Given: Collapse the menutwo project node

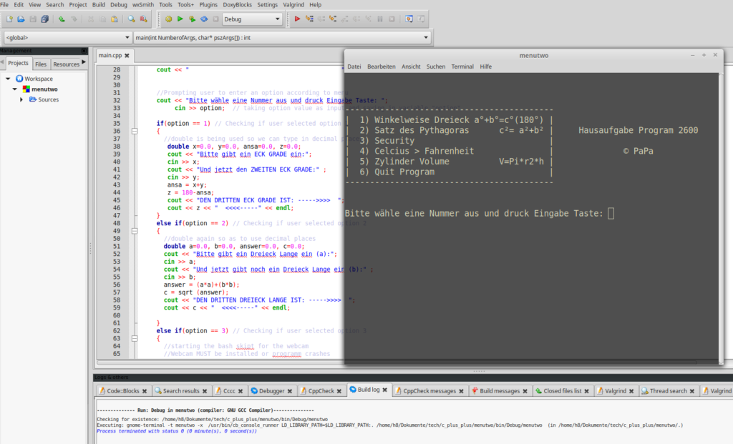Looking at the screenshot, I should coord(15,89).
